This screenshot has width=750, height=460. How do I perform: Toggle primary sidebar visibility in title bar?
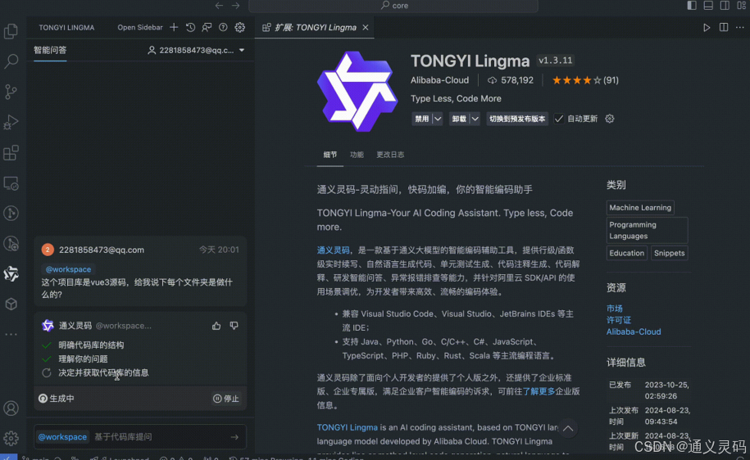tap(692, 5)
